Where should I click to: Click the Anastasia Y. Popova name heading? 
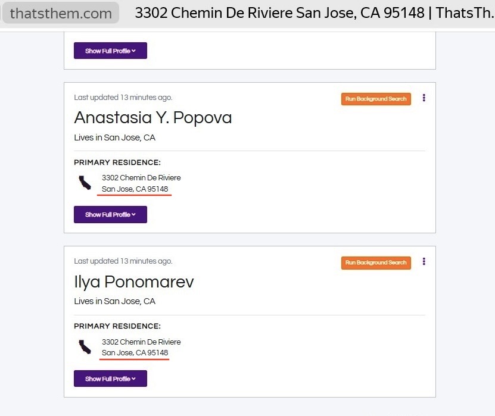point(152,118)
